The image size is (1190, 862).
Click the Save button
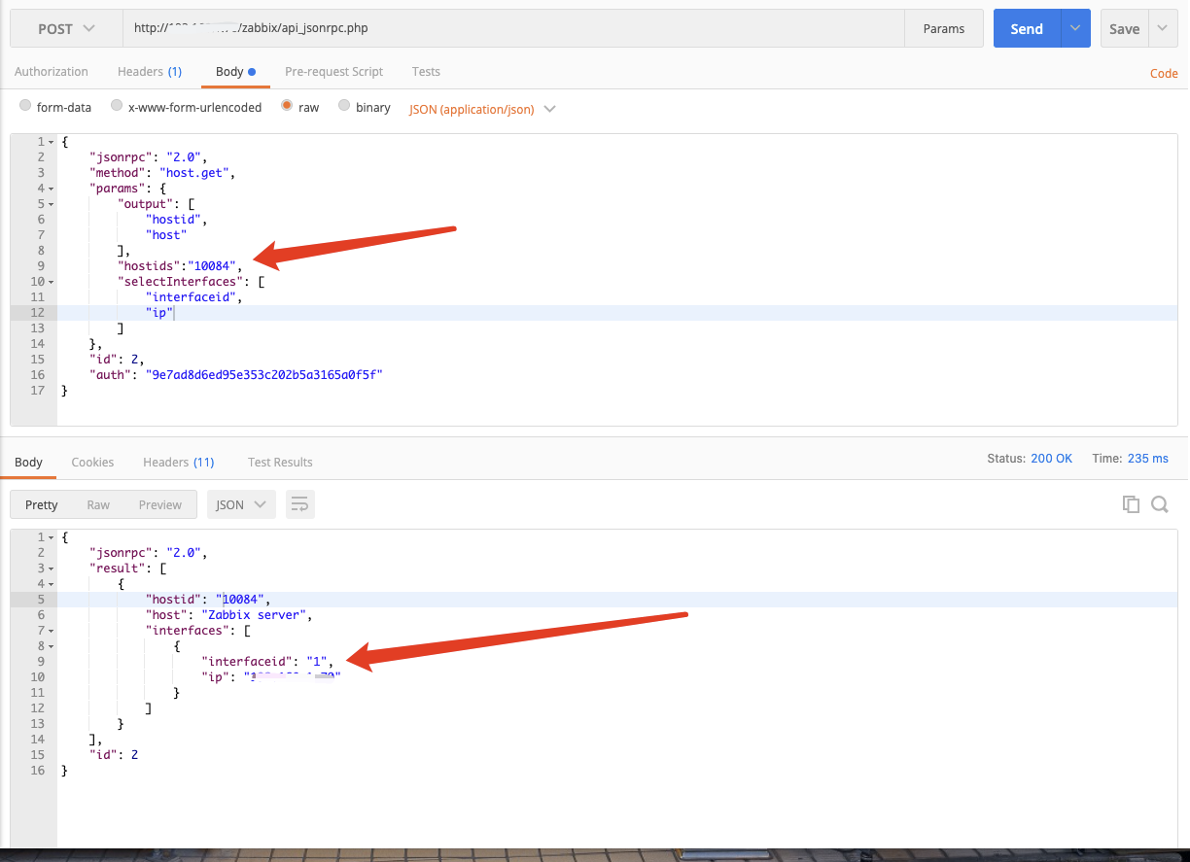1125,29
